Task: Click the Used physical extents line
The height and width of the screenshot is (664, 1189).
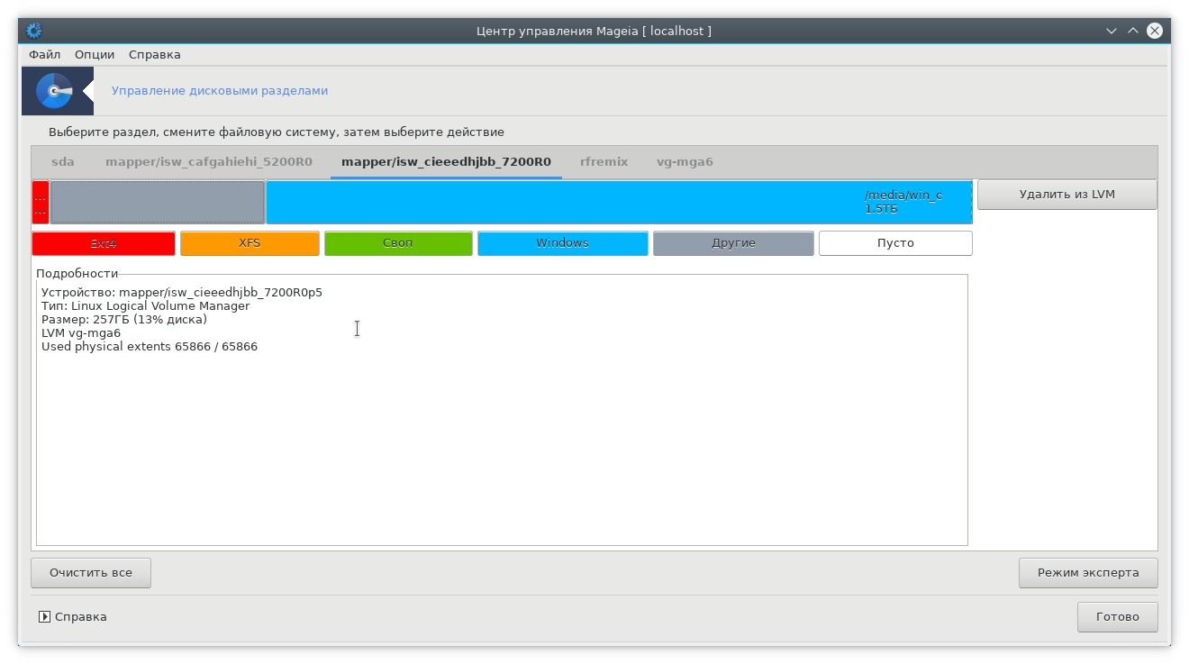Action: pyautogui.click(x=150, y=347)
